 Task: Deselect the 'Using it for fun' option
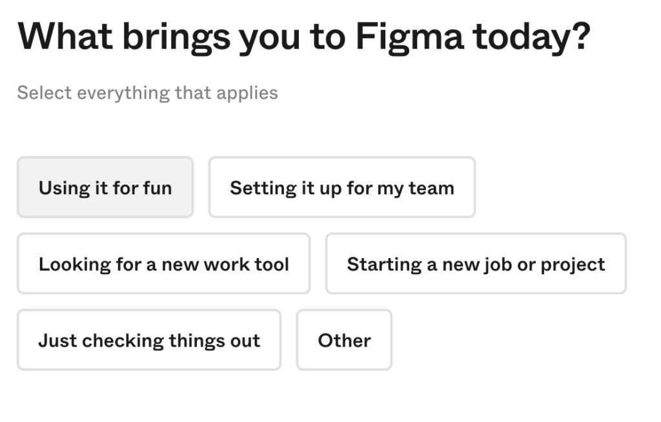tap(105, 188)
